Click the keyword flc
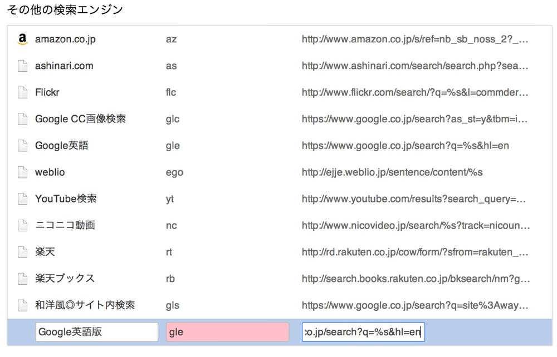This screenshot has height=357, width=557. pyautogui.click(x=171, y=92)
